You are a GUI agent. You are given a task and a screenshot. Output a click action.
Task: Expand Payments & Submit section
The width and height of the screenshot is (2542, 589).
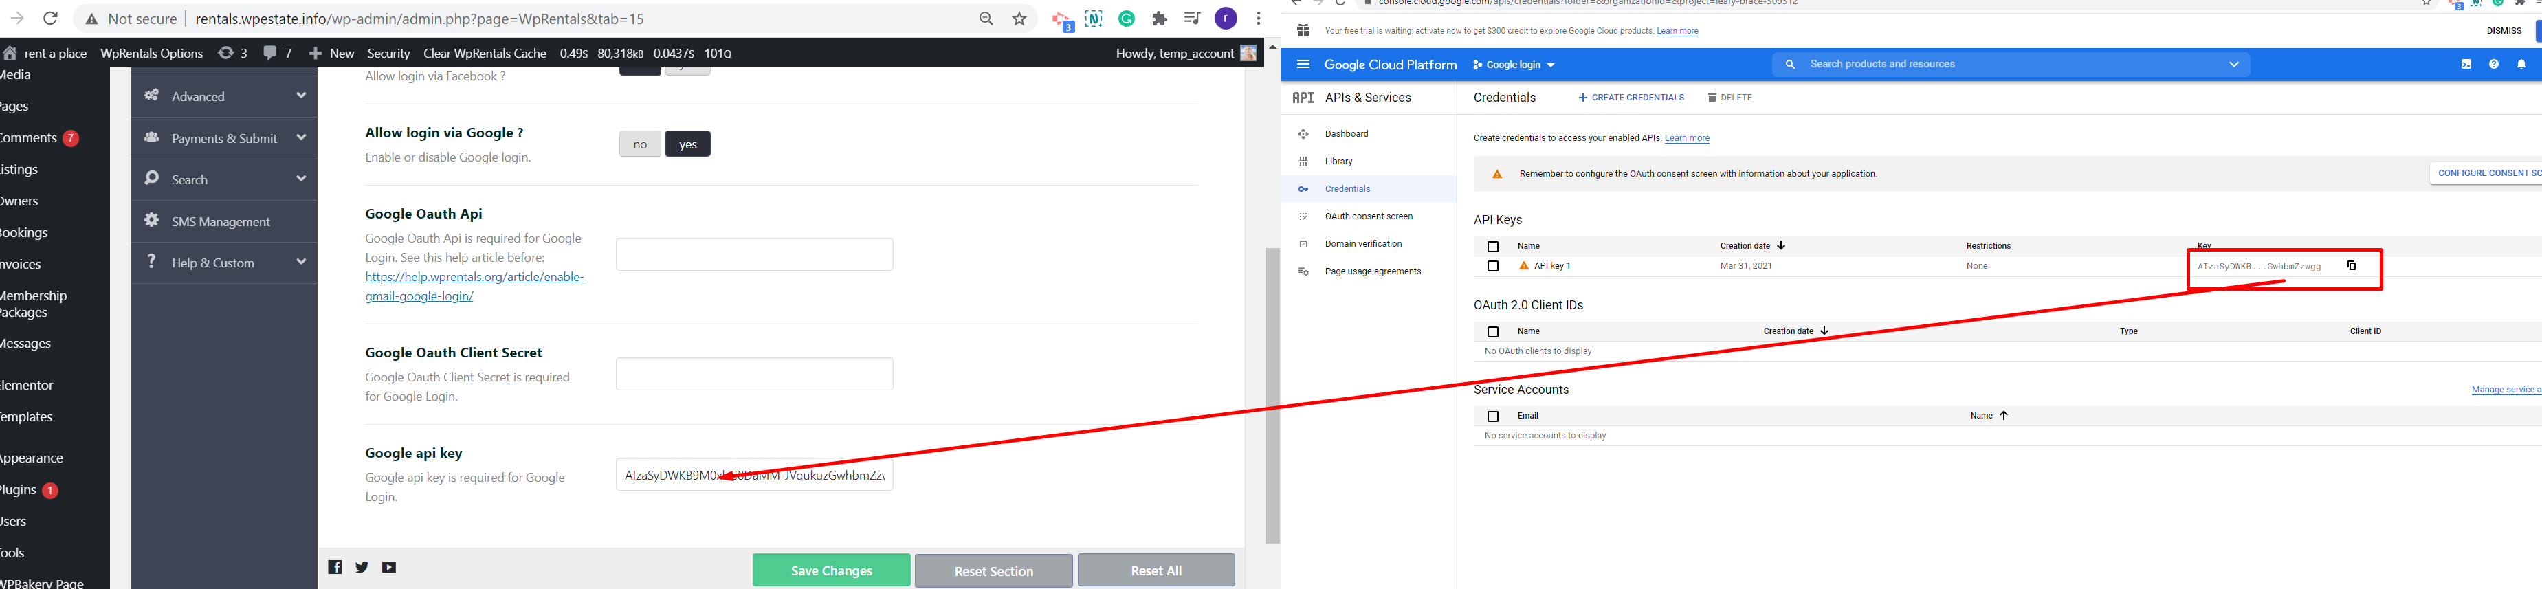click(224, 138)
